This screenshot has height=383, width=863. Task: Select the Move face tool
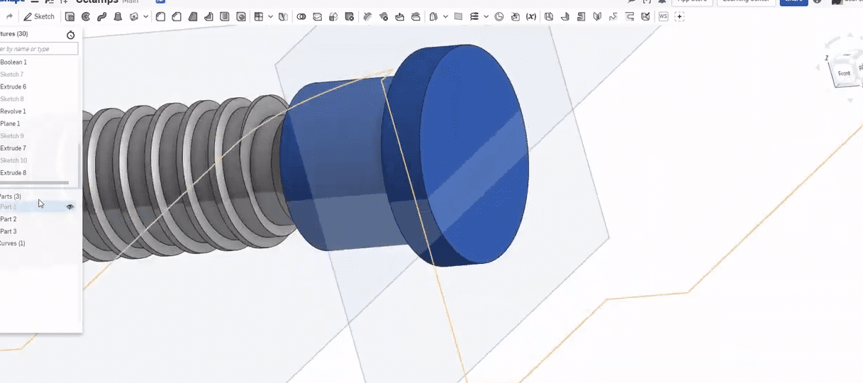pos(399,16)
